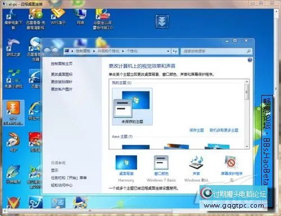Viewport: 281px width, 216px height.
Task: Open the 游戏之家 desktop shortcut
Action: click(x=13, y=48)
